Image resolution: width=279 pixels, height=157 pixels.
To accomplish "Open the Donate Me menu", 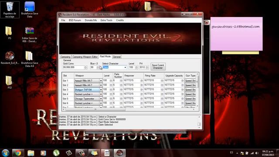I will point(91,20).
